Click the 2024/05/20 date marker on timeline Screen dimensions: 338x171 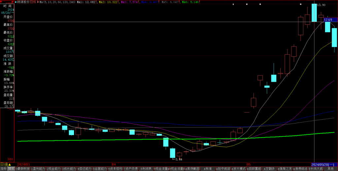pyautogui.click(x=323, y=164)
